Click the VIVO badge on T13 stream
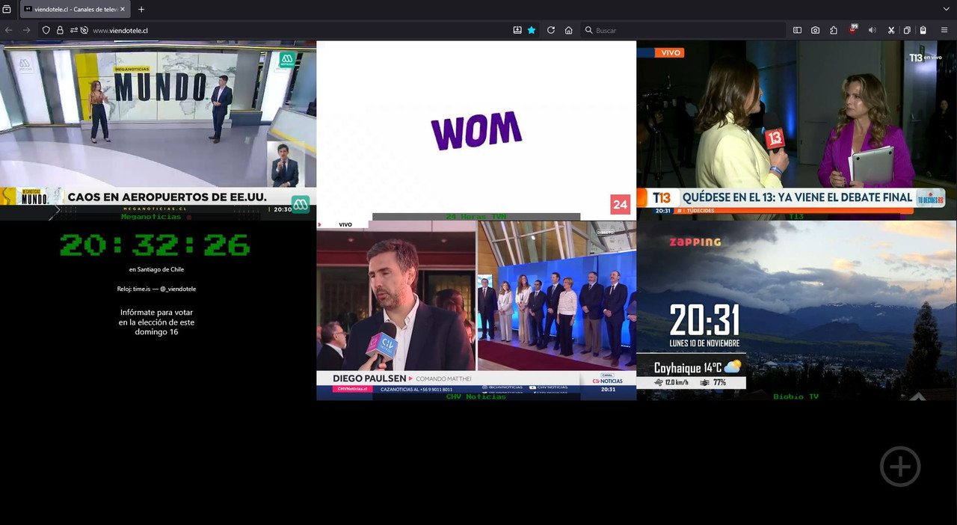 tap(670, 52)
